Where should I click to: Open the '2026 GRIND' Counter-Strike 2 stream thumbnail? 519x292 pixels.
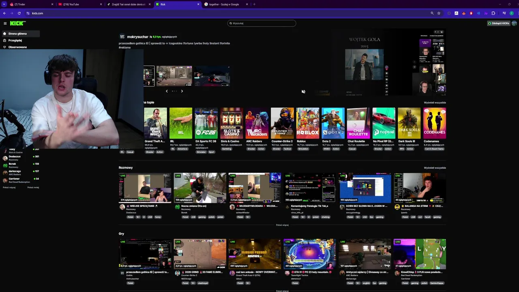click(x=200, y=254)
